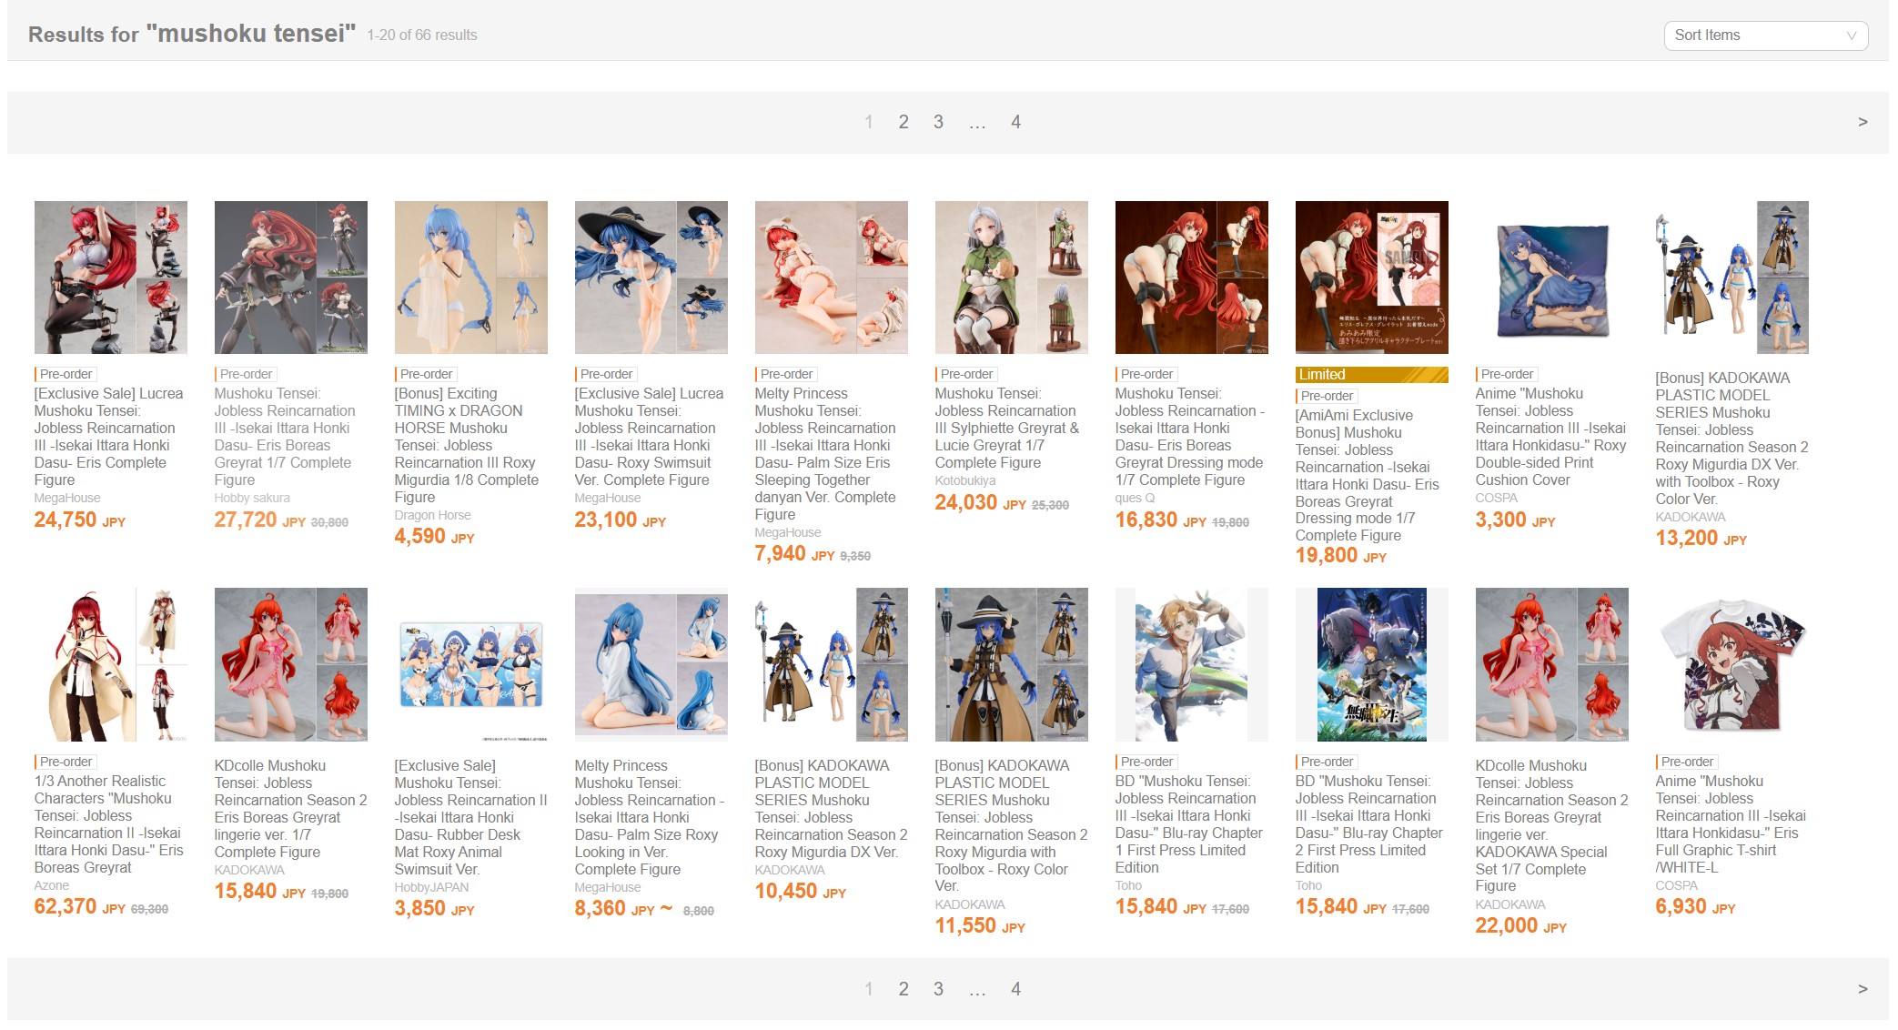Open thumbnail of Lucrea Eris Complete Figure 24,750 JPY

(x=111, y=278)
